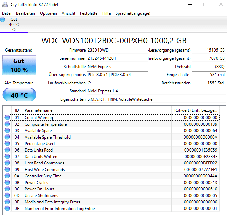Click status orb for Data Units Written row
This screenshot has height=215, width=227.
[7, 156]
